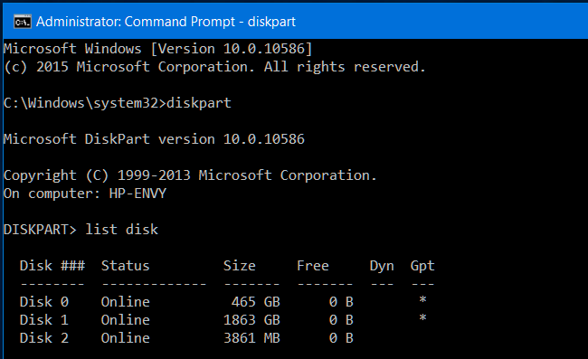Select the 'Disk 1' row label

(x=44, y=320)
